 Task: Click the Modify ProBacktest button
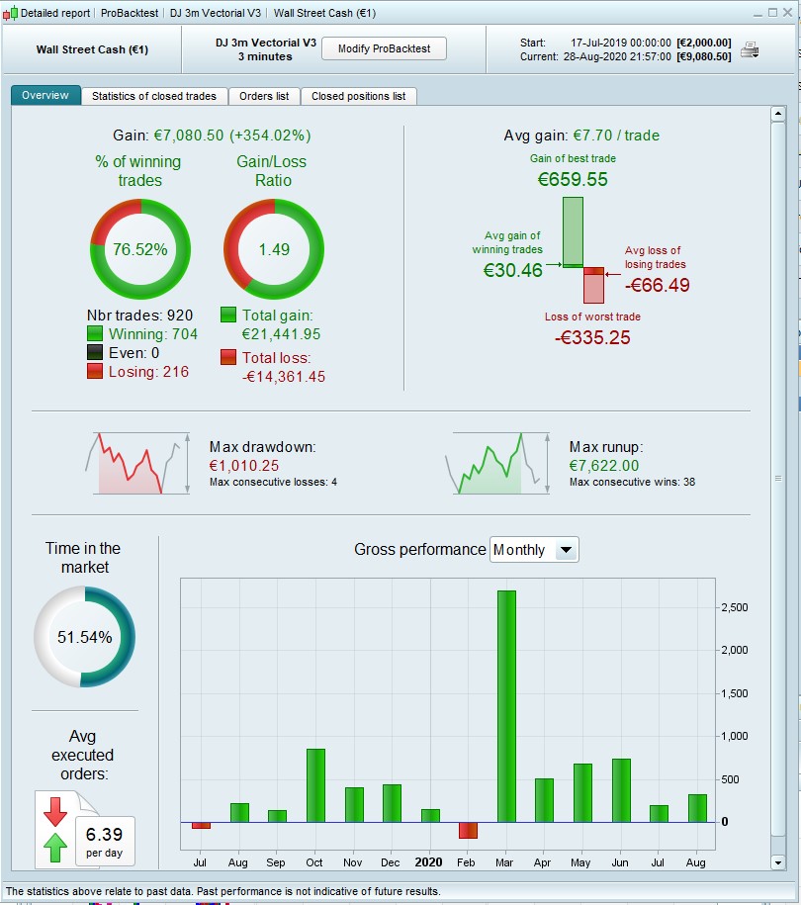click(384, 48)
